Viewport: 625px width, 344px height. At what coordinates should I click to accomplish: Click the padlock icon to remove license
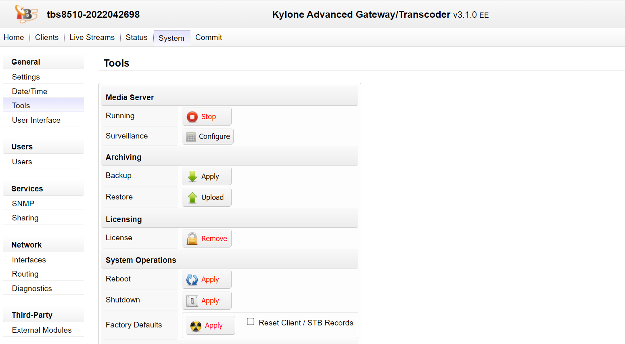192,239
